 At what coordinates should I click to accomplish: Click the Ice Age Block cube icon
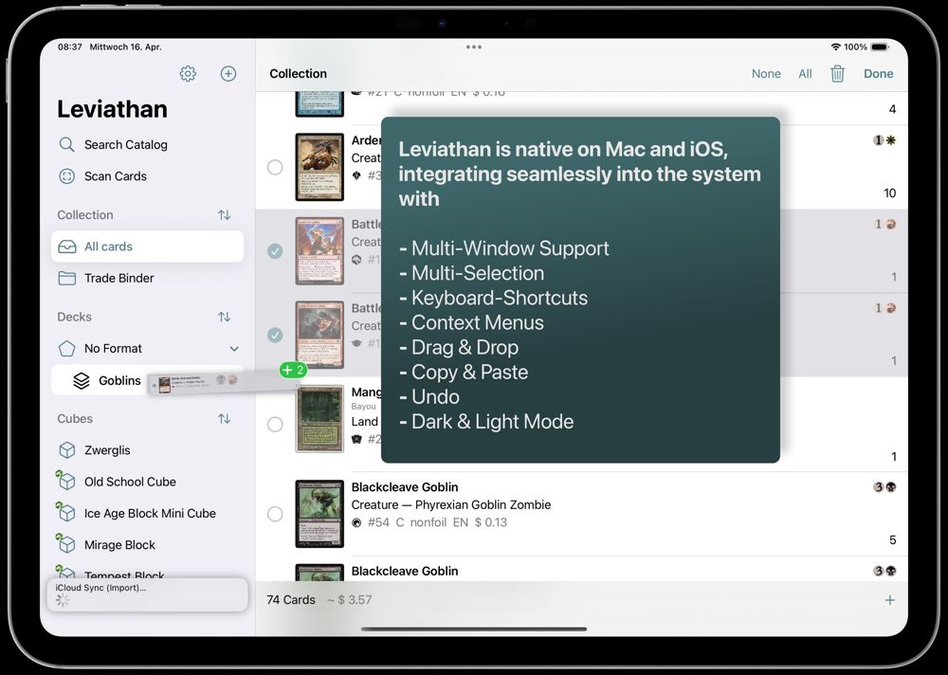65,512
